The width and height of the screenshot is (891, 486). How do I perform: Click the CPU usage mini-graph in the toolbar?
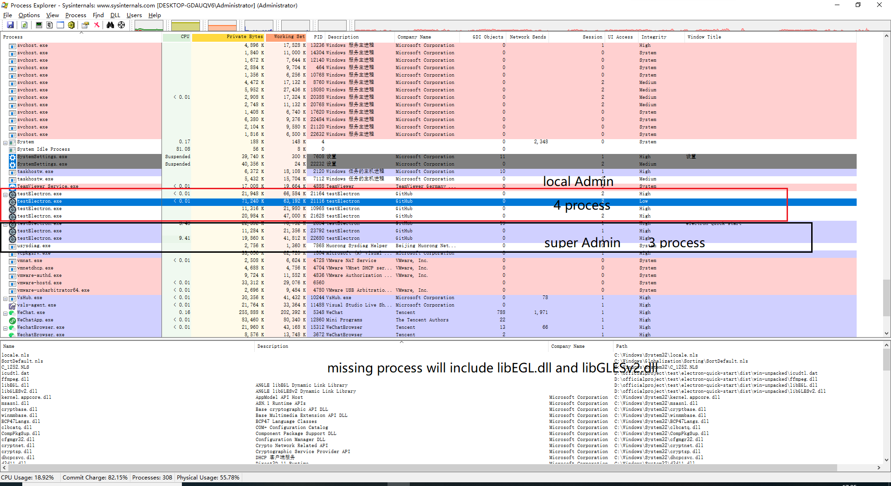coord(148,25)
